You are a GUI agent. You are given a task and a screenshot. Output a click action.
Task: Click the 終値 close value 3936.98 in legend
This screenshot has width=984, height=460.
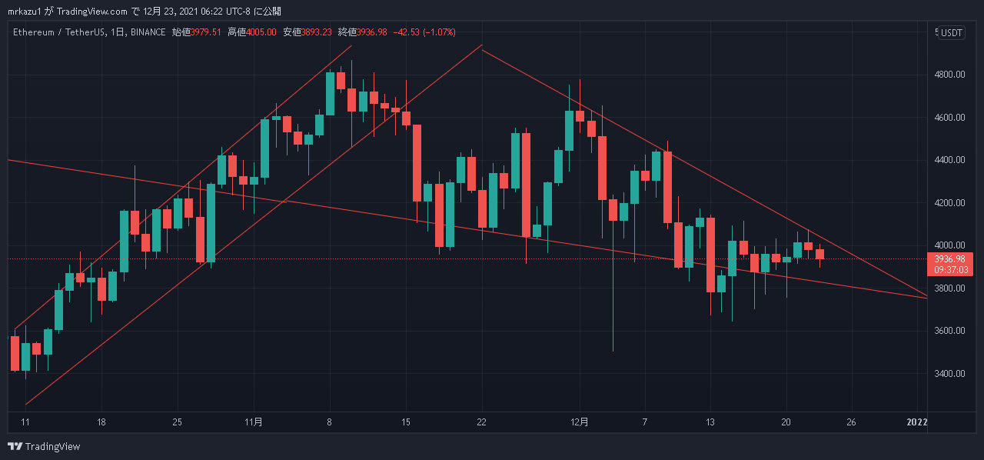click(372, 32)
